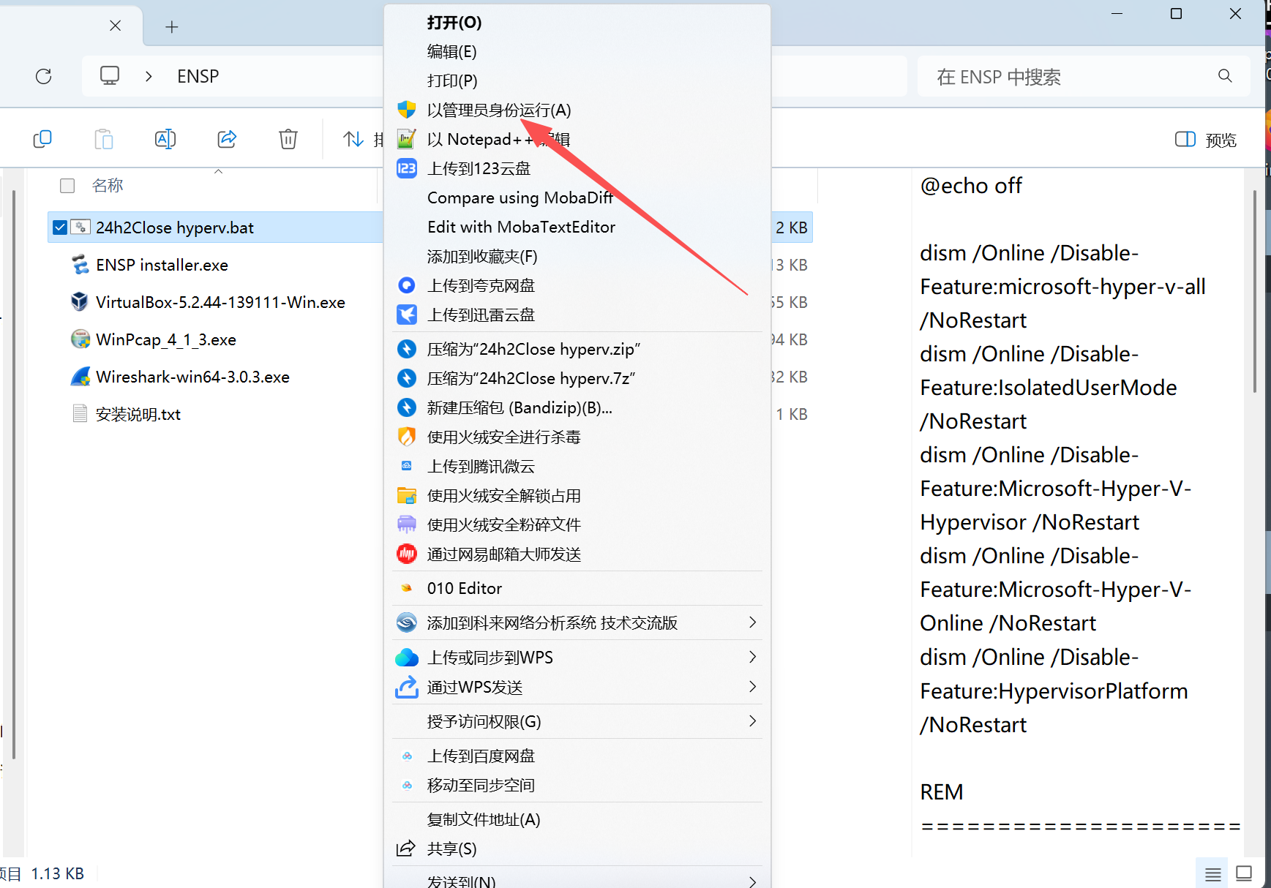Click the Wireshark file icon
Viewport: 1271px width, 888px height.
pyautogui.click(x=80, y=377)
